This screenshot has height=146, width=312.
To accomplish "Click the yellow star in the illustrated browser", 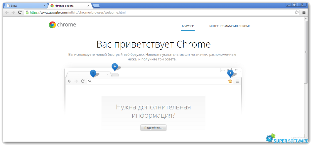I will pyautogui.click(x=230, y=81).
